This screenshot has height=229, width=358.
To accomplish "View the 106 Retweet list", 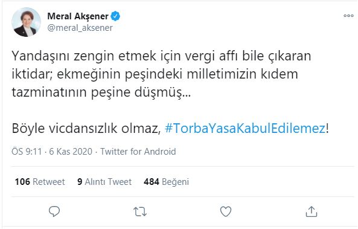I will coord(40,182).
